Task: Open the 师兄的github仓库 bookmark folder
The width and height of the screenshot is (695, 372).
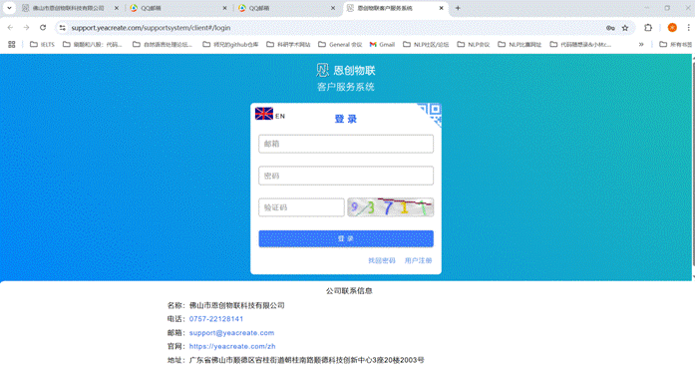Action: 230,44
